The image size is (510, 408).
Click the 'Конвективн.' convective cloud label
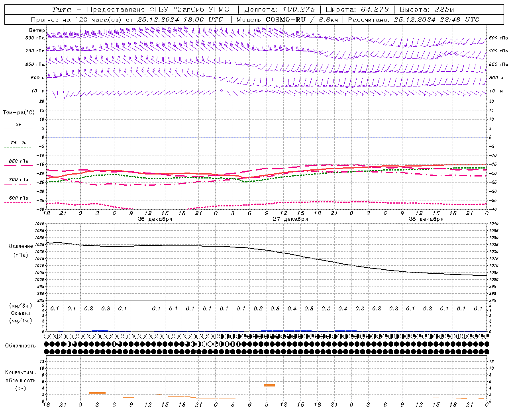tap(21, 373)
